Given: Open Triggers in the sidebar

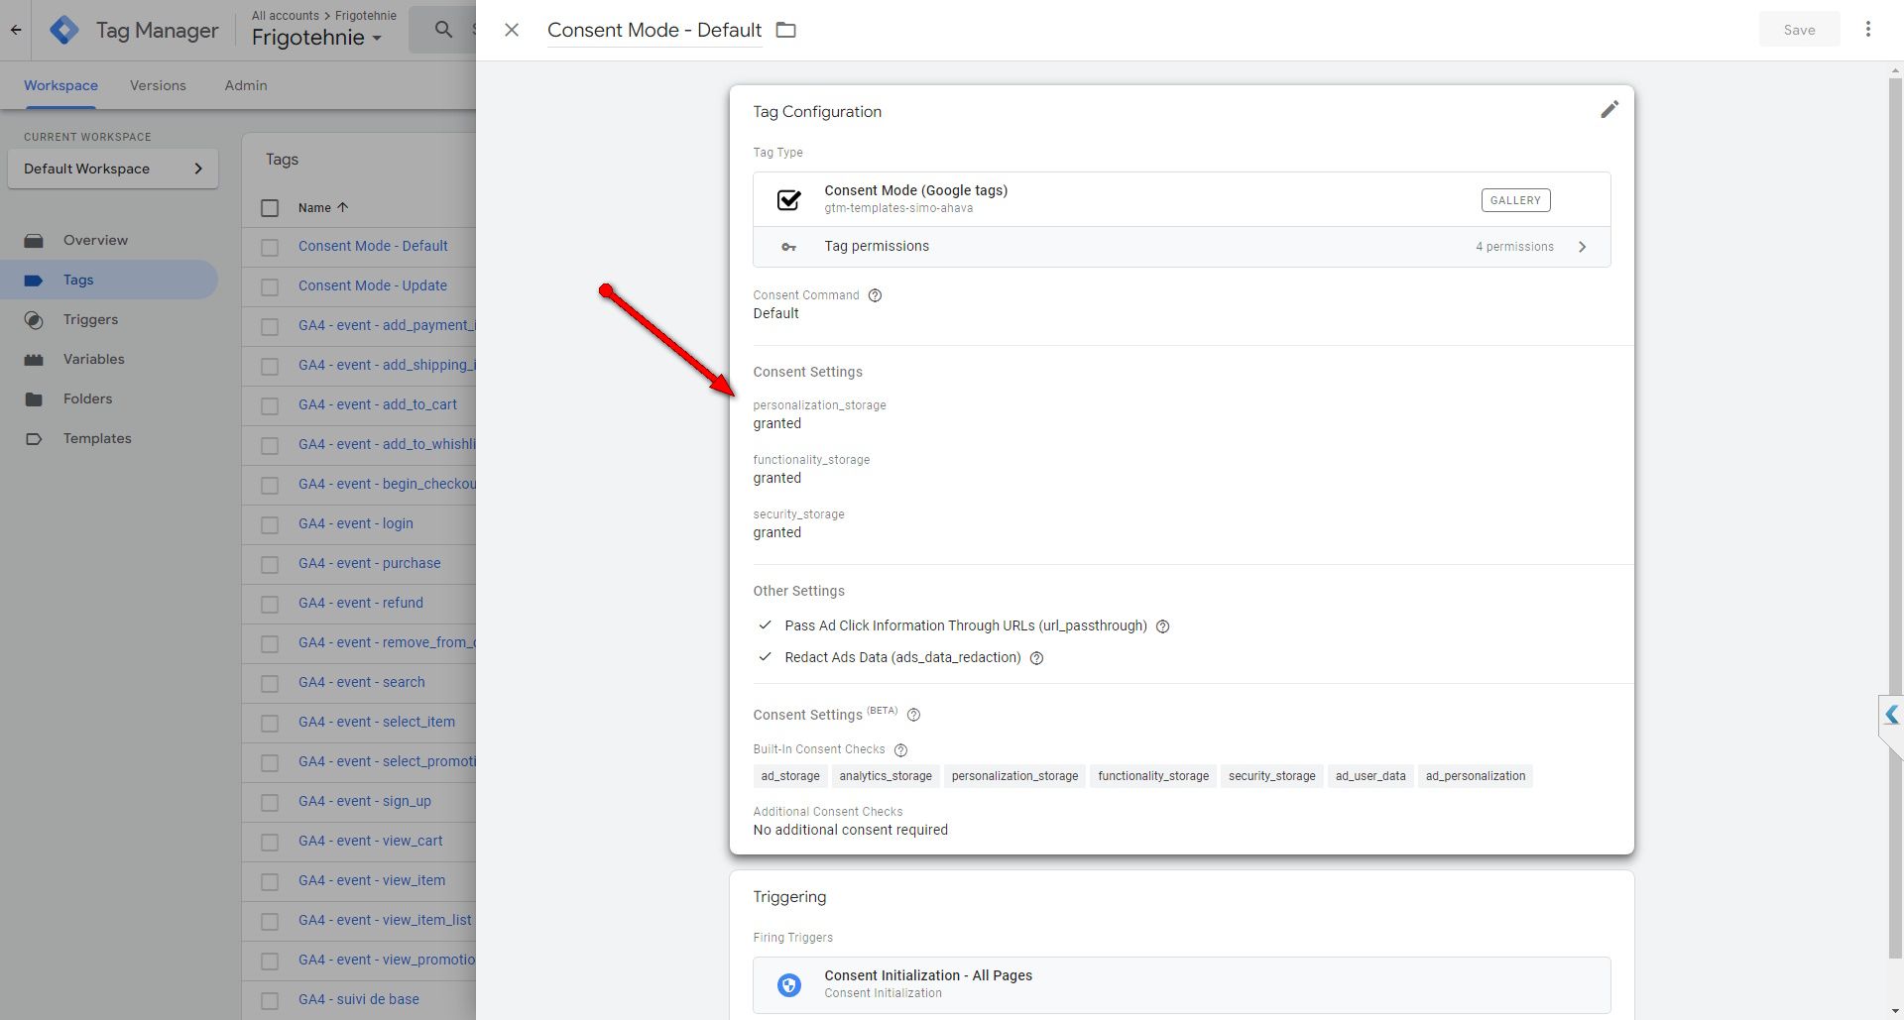Looking at the screenshot, I should coord(90,319).
